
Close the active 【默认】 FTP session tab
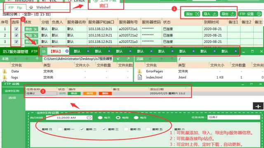click(x=67, y=51)
